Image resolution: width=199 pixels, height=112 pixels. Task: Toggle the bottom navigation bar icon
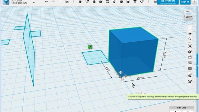click(190, 82)
